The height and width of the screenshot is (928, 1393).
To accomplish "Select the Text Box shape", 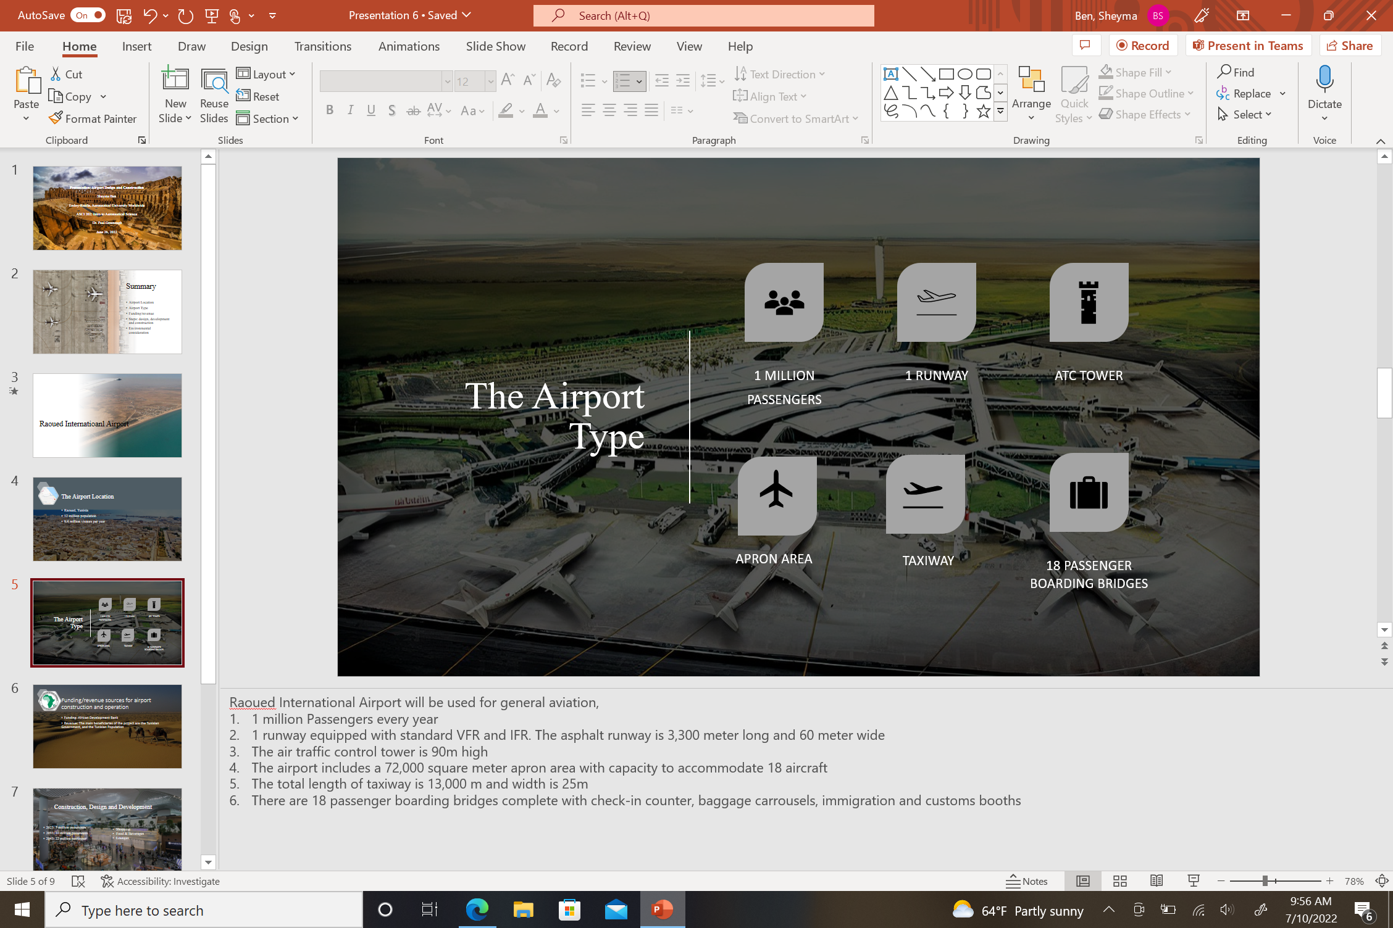I will pos(890,74).
